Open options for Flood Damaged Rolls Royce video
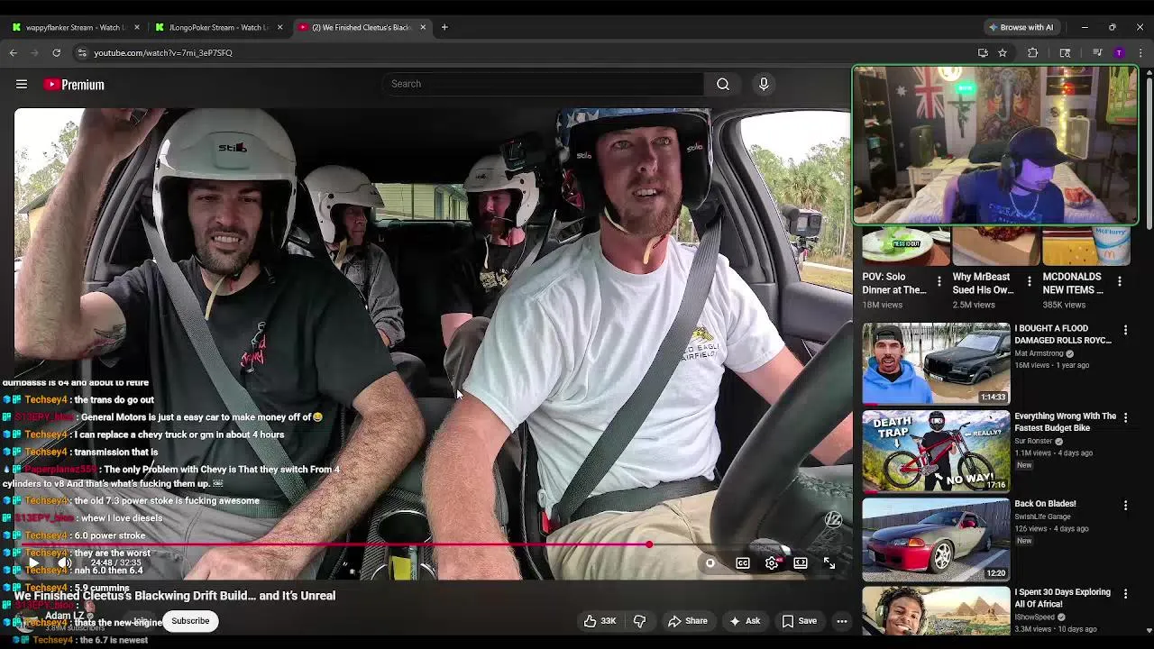Viewport: 1154px width, 649px height. (1125, 330)
